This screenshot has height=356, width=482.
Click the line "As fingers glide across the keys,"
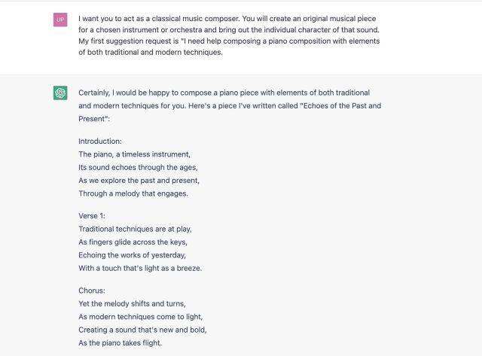[x=133, y=242]
